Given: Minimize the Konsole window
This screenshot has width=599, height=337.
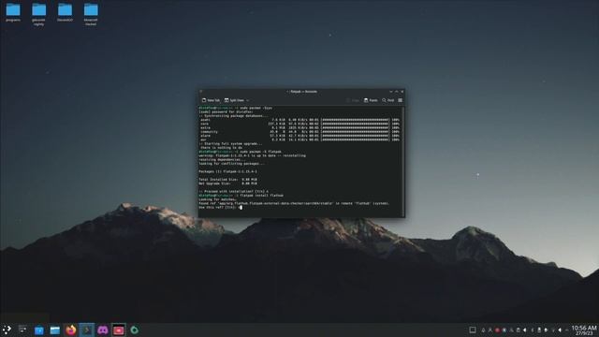Looking at the screenshot, I should (391, 92).
